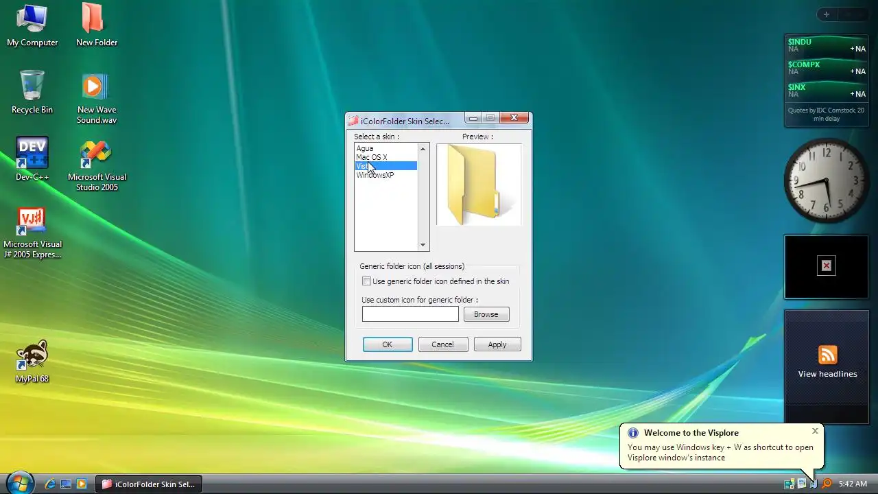This screenshot has width=878, height=494.
Task: Click the Cancel button
Action: [442, 344]
